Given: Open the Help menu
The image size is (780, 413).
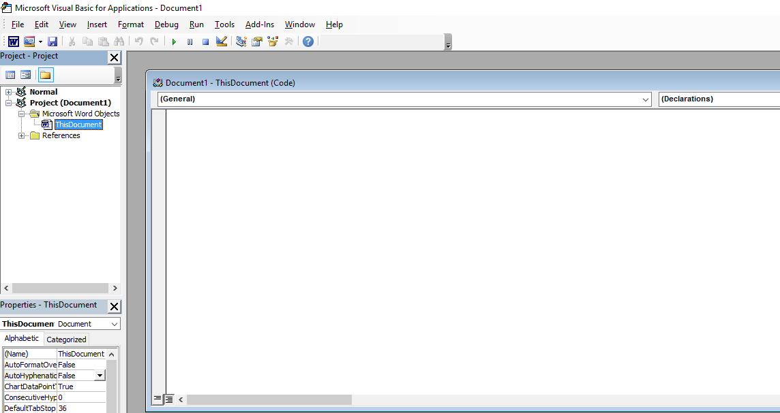Looking at the screenshot, I should click(334, 24).
